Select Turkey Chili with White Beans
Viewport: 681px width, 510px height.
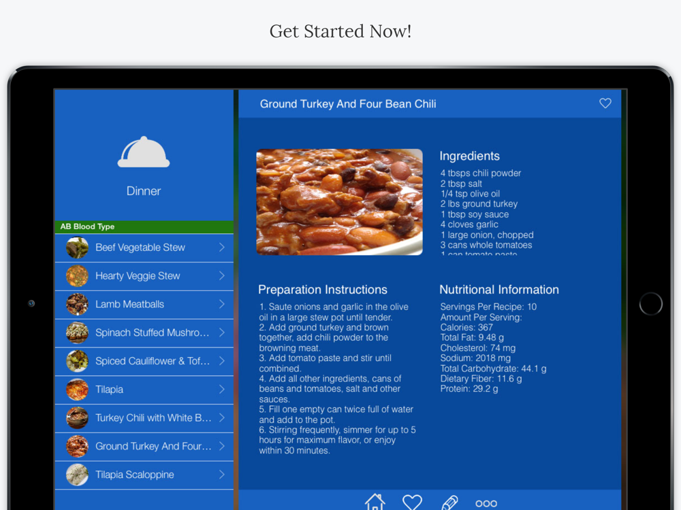tap(153, 418)
